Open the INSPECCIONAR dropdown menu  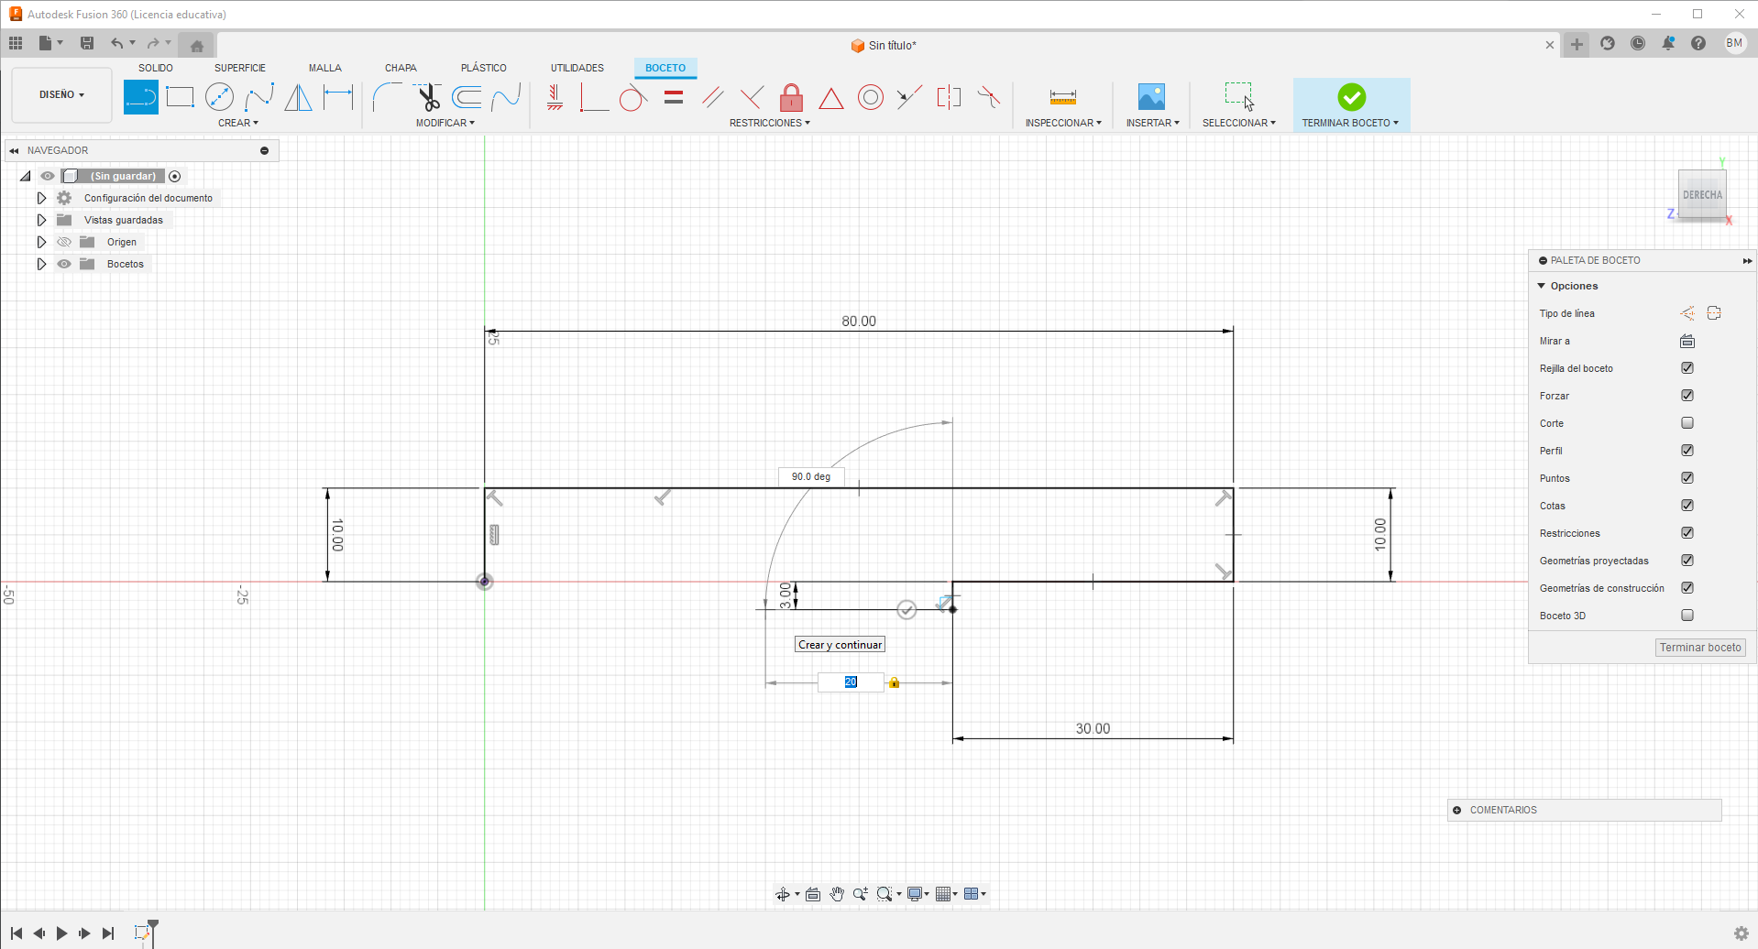click(1063, 123)
